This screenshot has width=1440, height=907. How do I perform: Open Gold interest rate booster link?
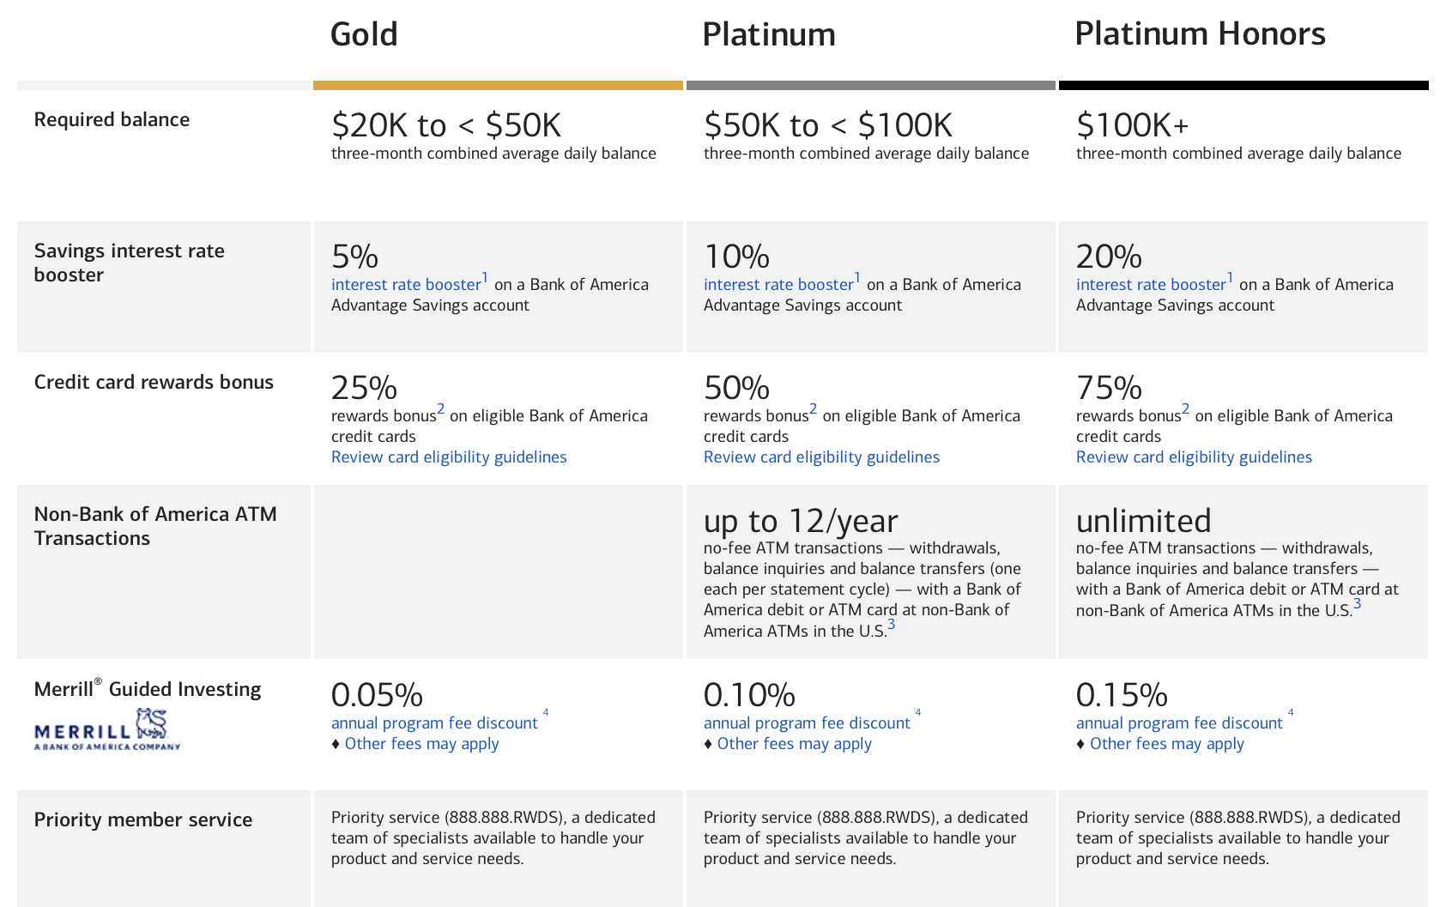pos(406,285)
